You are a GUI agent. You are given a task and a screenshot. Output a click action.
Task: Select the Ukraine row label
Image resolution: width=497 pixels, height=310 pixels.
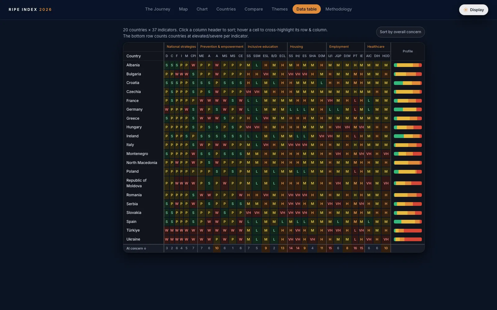(x=133, y=239)
